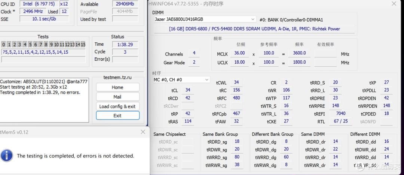Click the tRFC value field showing 480
This screenshot has width=404, height=175.
(236, 98)
